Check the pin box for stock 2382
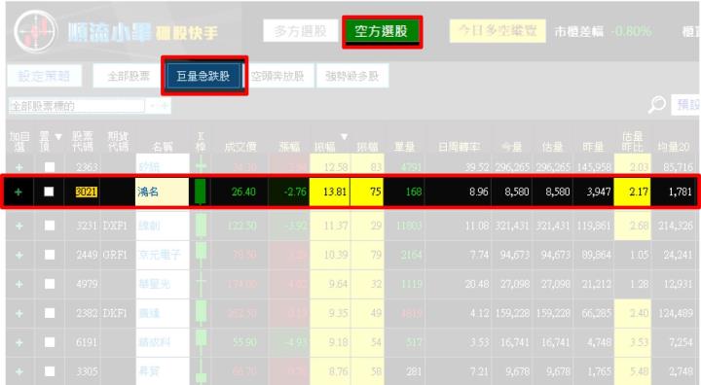Screen dimensions: 701x385 tap(50, 313)
